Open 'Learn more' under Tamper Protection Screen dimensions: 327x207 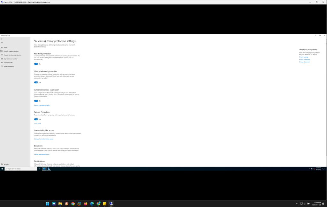pyautogui.click(x=38, y=124)
